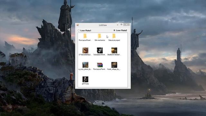Screen dimensions: 206x116
Task: Select the image thumbnail starting with 84b8fe
Action: pyautogui.click(x=114, y=50)
